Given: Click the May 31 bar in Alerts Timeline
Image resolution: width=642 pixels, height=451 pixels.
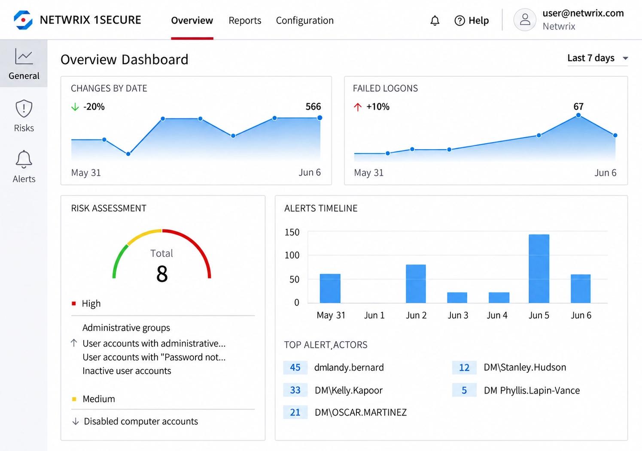Looking at the screenshot, I should click(x=330, y=289).
